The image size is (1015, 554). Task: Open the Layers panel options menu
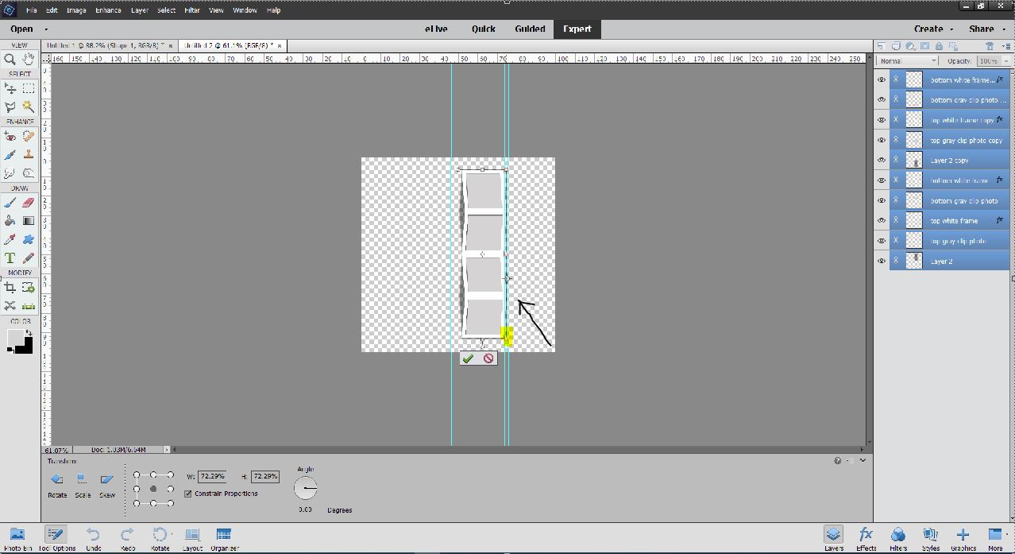point(1006,46)
